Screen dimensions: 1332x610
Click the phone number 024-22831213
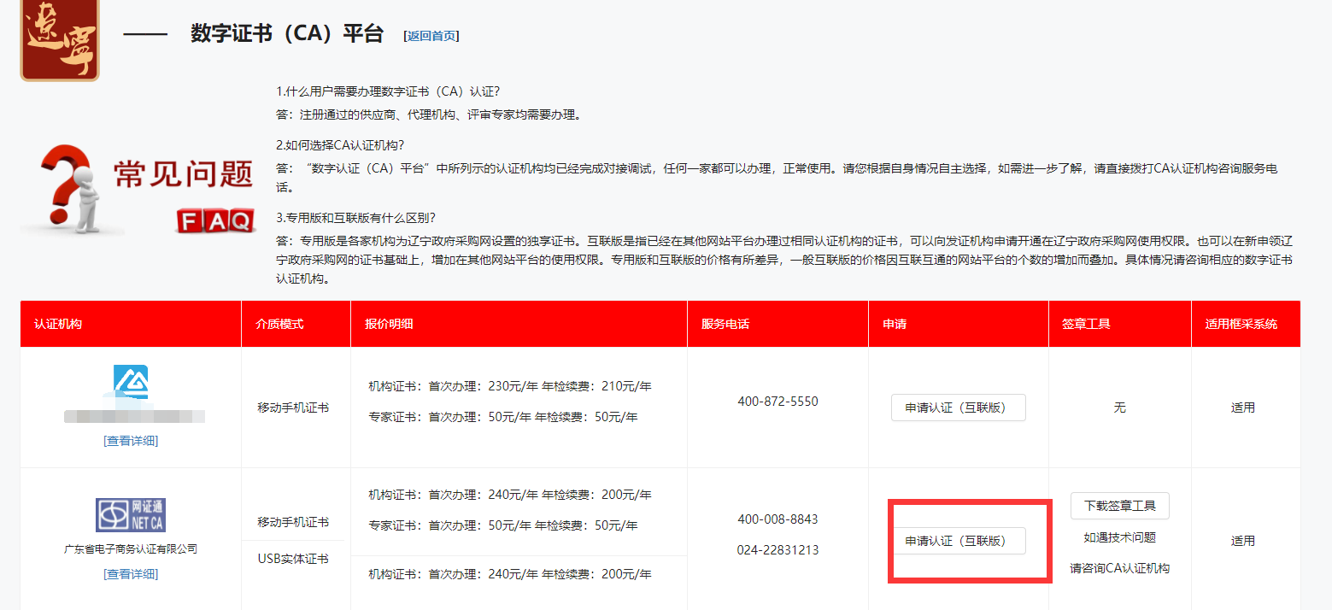click(777, 550)
